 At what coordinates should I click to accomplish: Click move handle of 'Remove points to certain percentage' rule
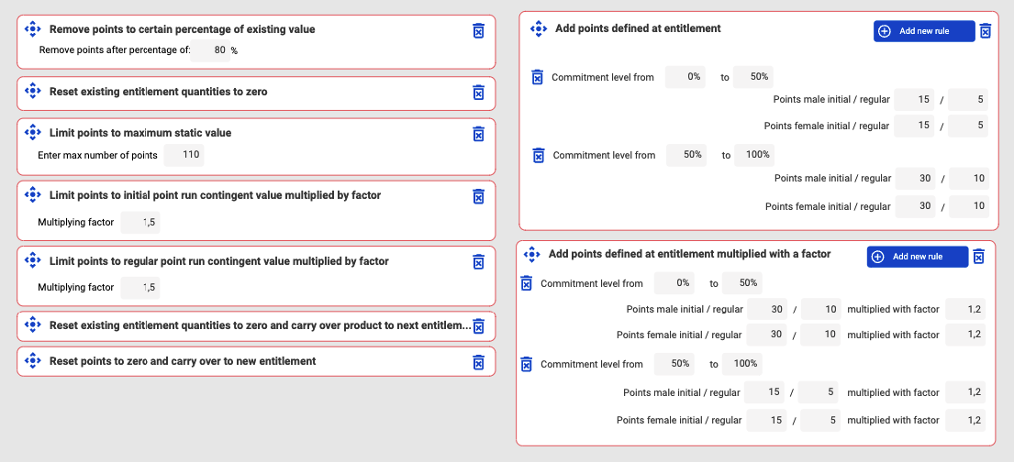click(32, 29)
